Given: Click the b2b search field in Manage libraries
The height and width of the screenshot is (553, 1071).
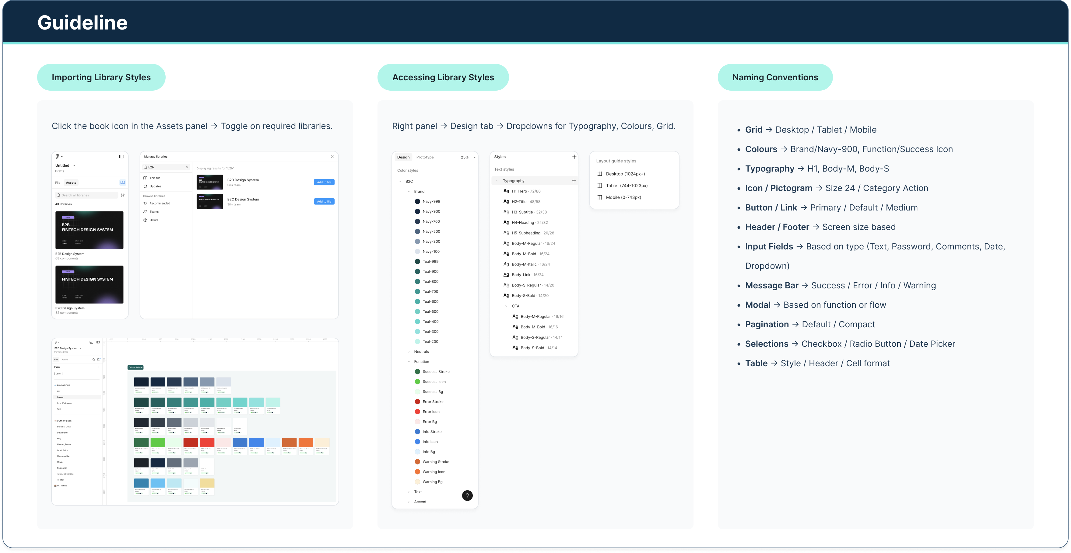Looking at the screenshot, I should coord(166,167).
